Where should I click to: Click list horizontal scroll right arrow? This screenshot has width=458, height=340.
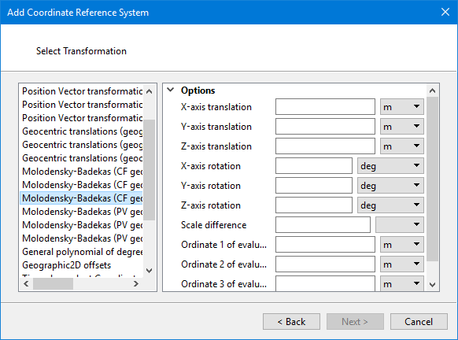click(x=136, y=283)
